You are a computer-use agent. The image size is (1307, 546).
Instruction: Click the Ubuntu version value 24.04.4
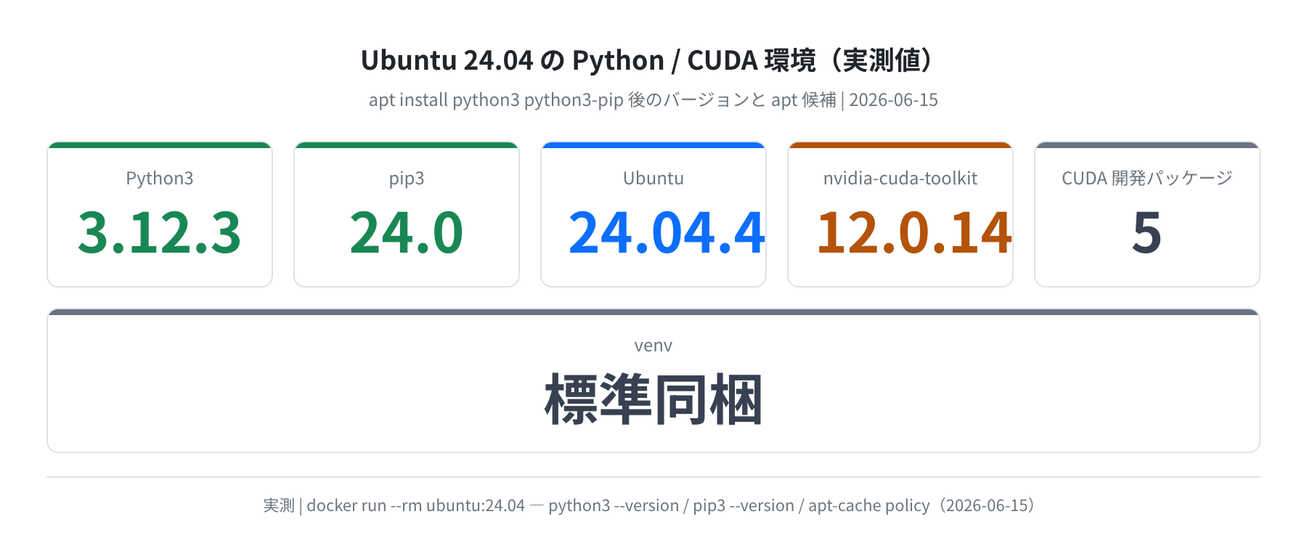[667, 232]
